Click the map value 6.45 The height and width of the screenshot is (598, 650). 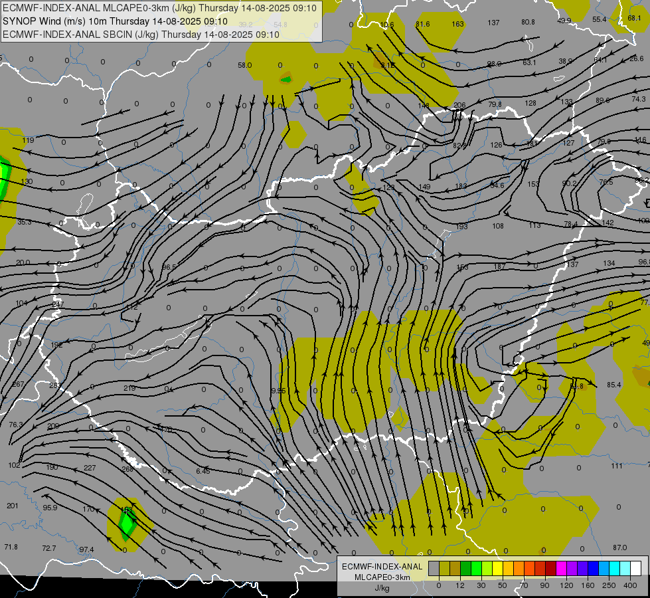coord(203,471)
